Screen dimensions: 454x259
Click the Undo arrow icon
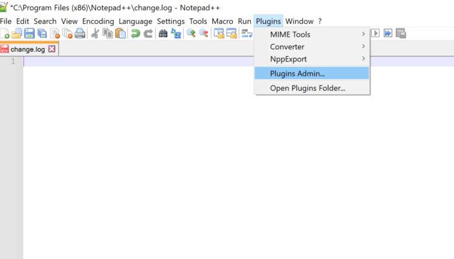coord(135,34)
